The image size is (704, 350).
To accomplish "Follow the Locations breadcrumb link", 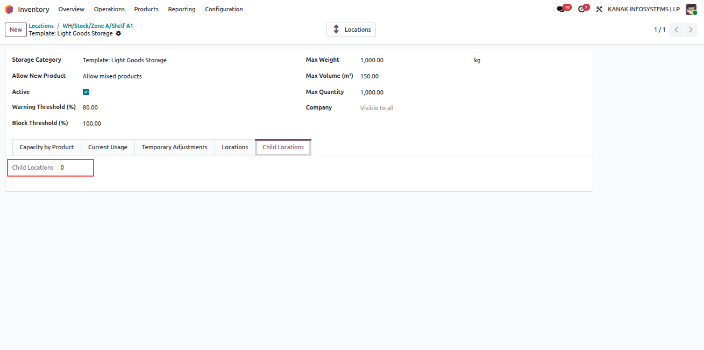I will pyautogui.click(x=41, y=26).
